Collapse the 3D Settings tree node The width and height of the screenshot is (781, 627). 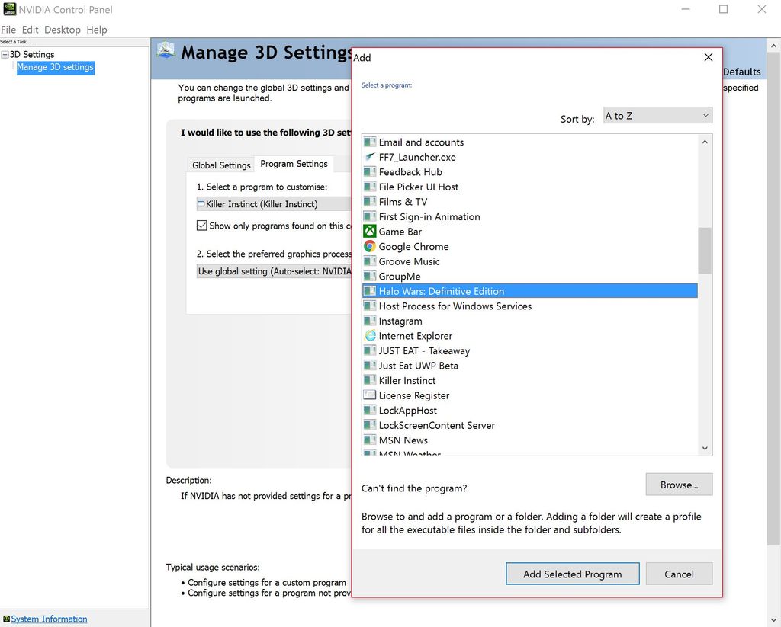point(5,54)
